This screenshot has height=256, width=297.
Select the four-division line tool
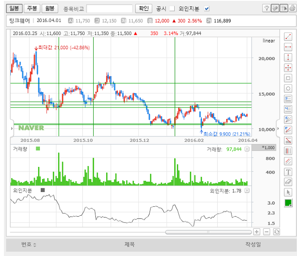pyautogui.click(x=288, y=109)
